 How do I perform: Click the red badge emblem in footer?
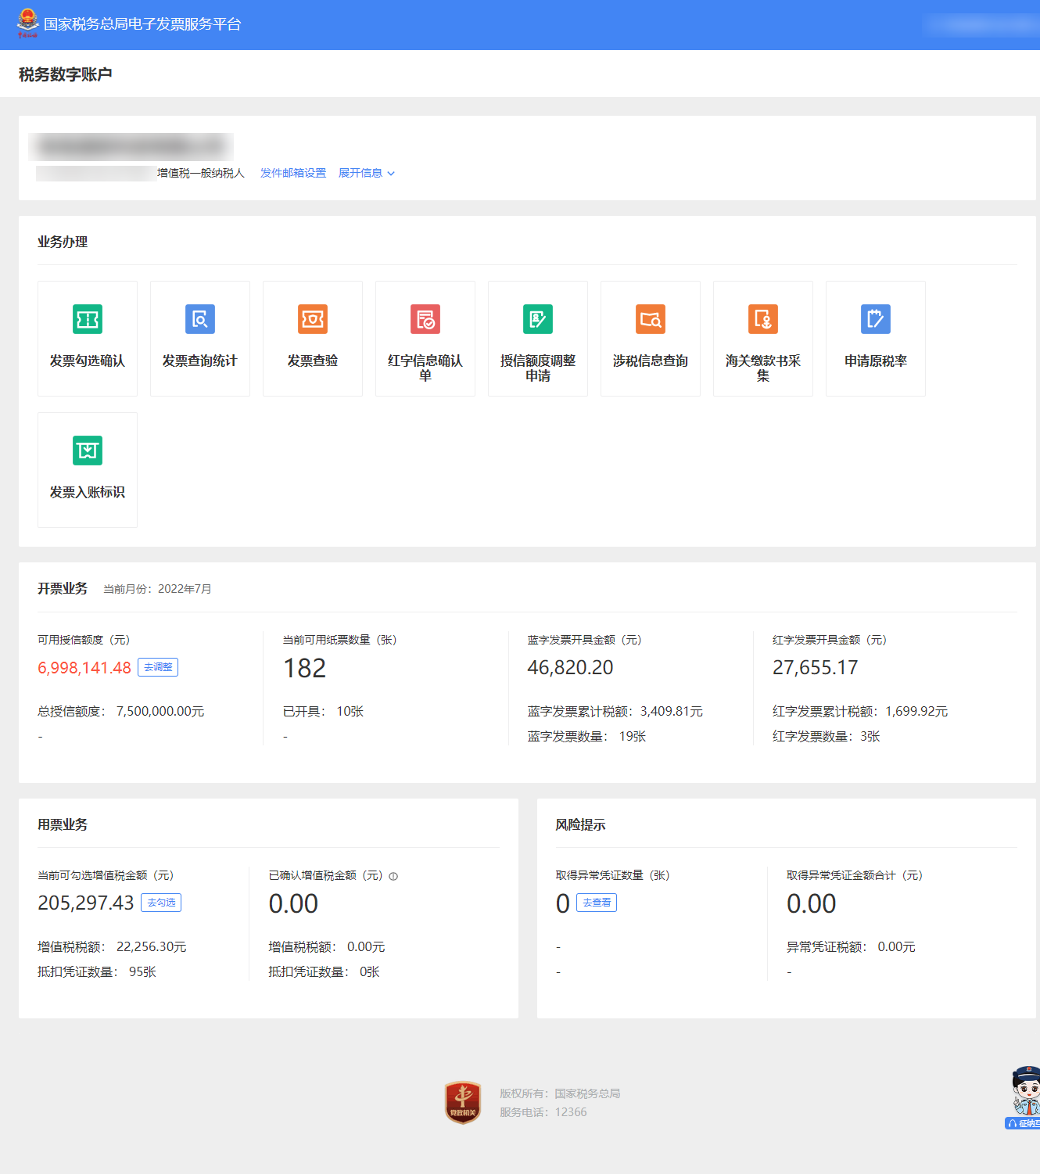463,1102
